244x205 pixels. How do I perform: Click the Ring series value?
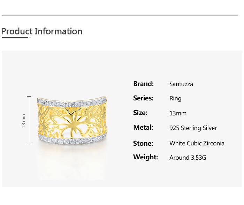click(175, 98)
